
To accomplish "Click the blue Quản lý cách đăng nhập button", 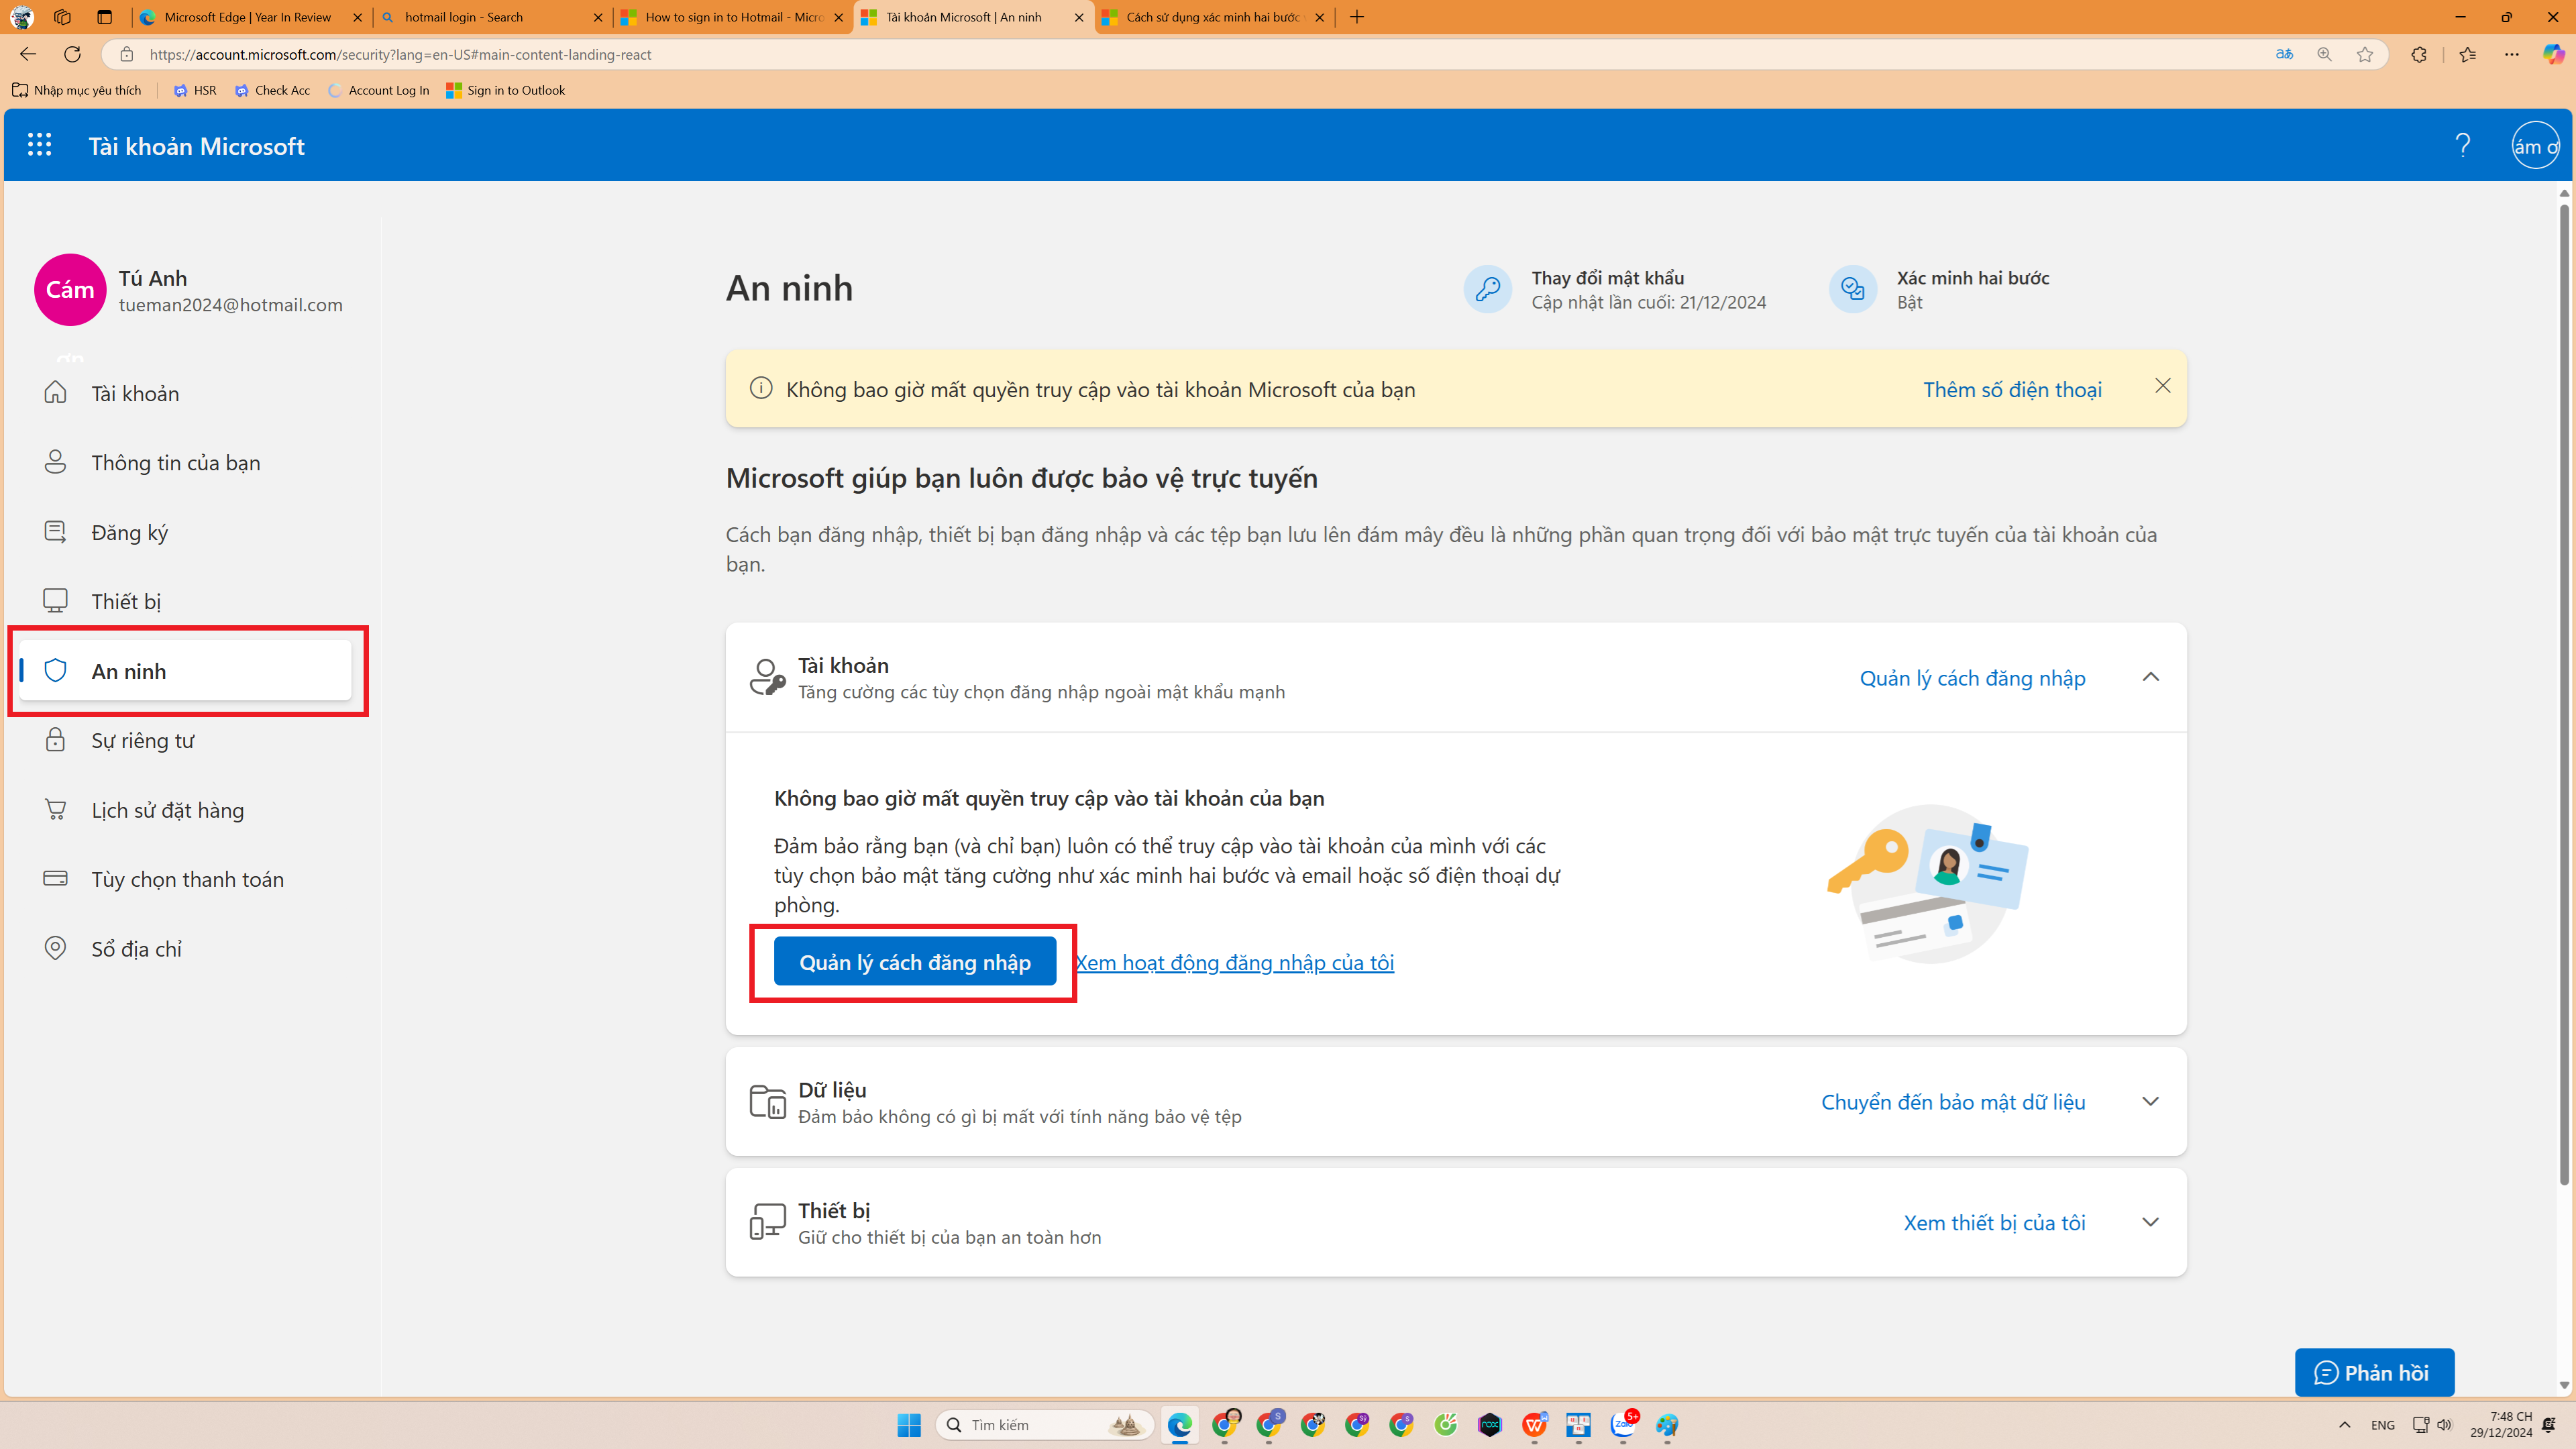I will pos(914,961).
